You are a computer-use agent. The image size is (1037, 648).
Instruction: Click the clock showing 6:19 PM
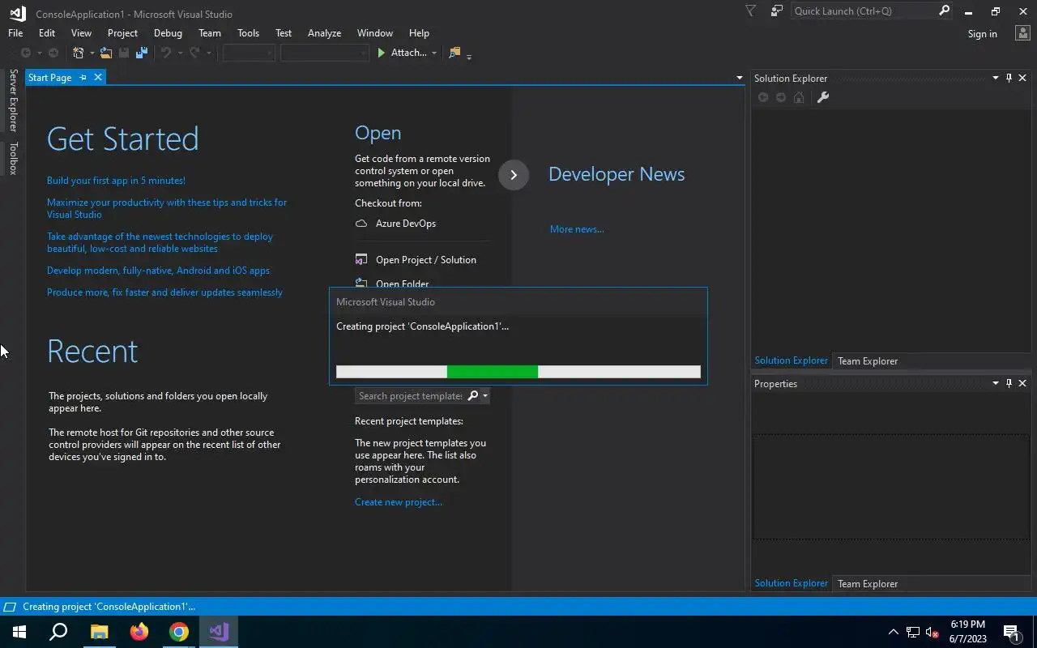967,625
